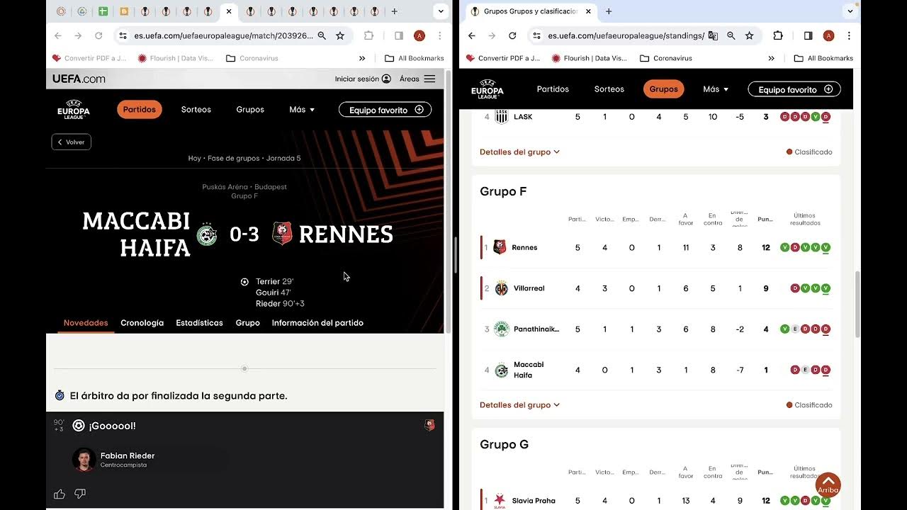Select the Novedades tab
The width and height of the screenshot is (907, 510).
coord(86,322)
